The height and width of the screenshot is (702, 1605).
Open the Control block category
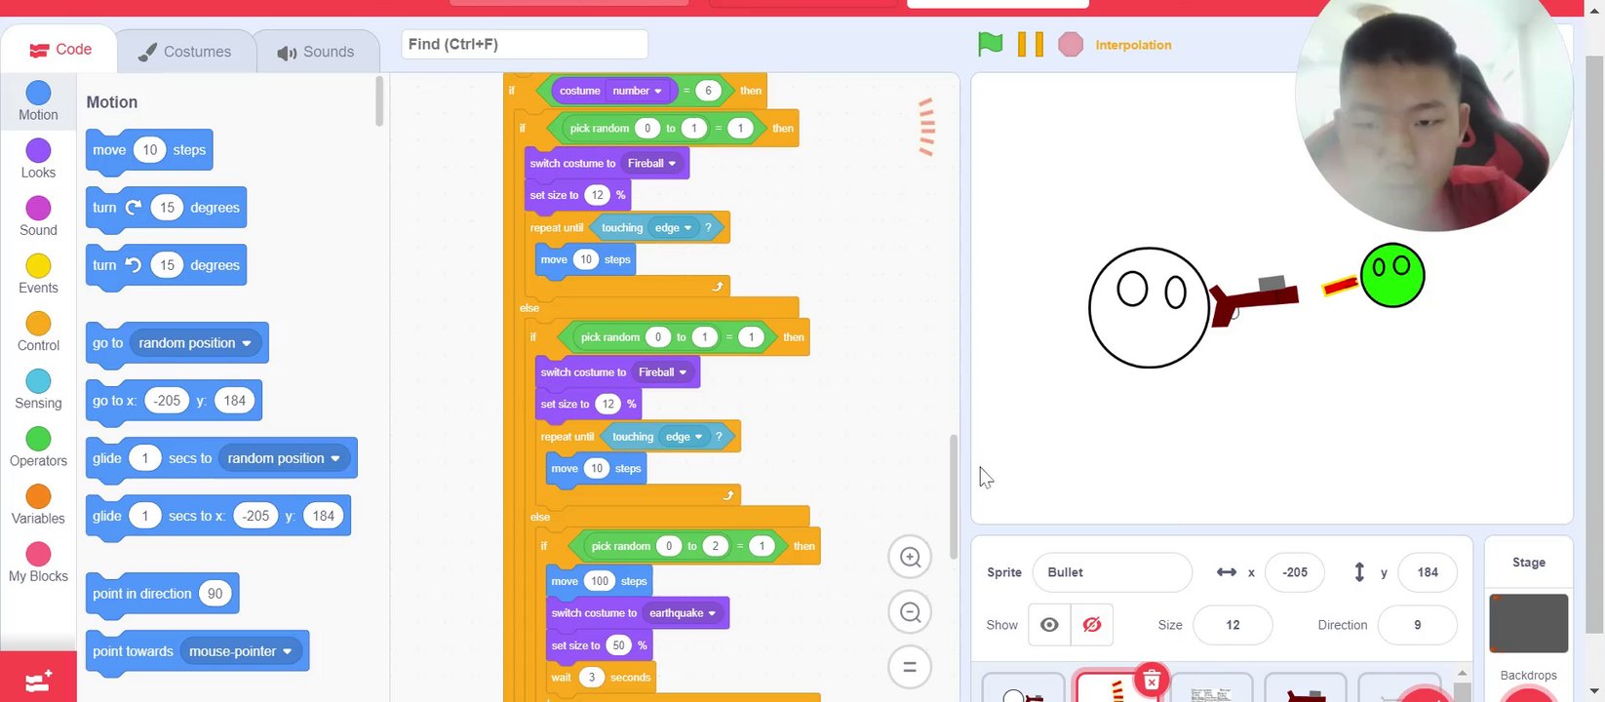pyautogui.click(x=38, y=331)
